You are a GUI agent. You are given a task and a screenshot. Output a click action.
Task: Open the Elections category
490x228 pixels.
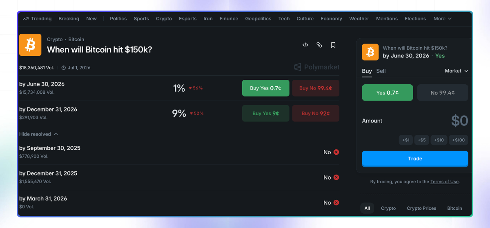pyautogui.click(x=415, y=19)
